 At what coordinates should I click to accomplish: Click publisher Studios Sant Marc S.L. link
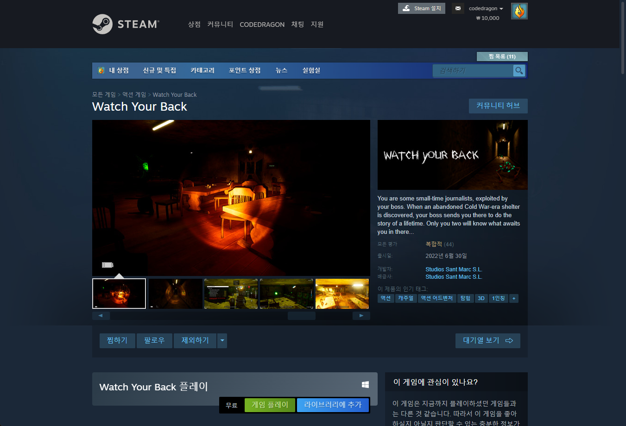pyautogui.click(x=454, y=277)
